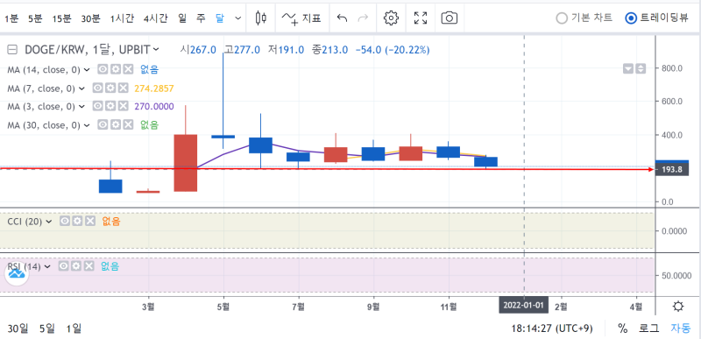Click the 18:14:27 (UTC+9) timezone clock

coord(552,328)
